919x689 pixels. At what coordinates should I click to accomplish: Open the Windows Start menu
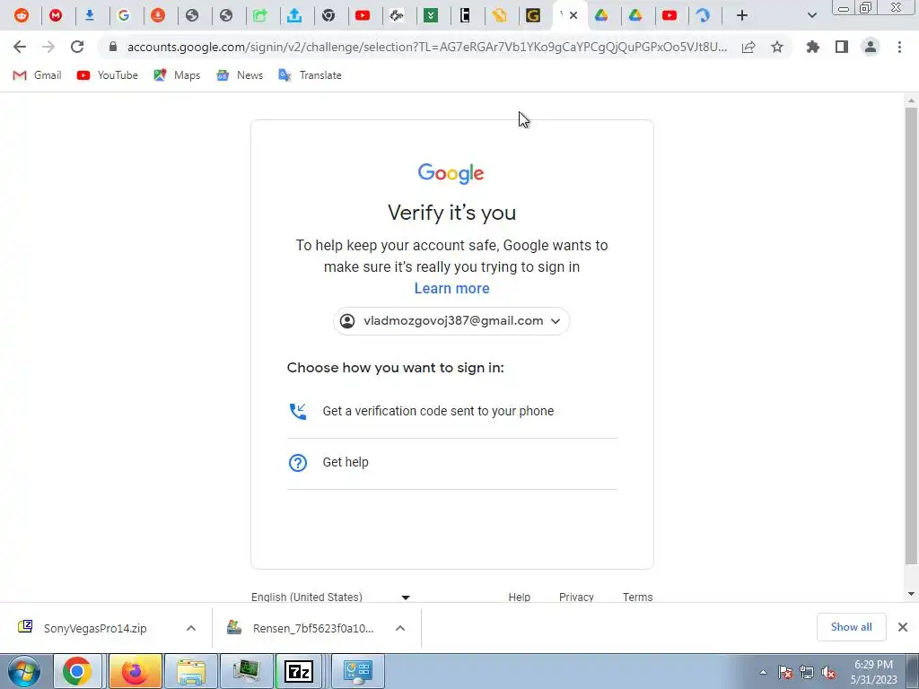coord(24,671)
